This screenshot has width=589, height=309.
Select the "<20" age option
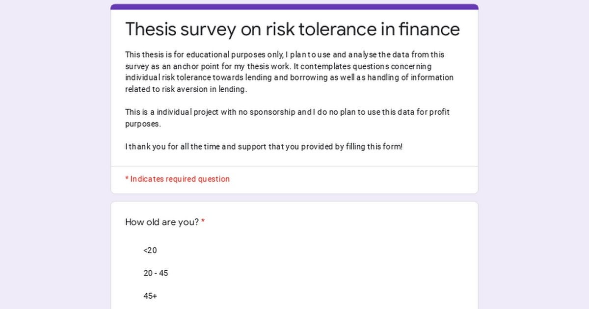[x=150, y=250]
